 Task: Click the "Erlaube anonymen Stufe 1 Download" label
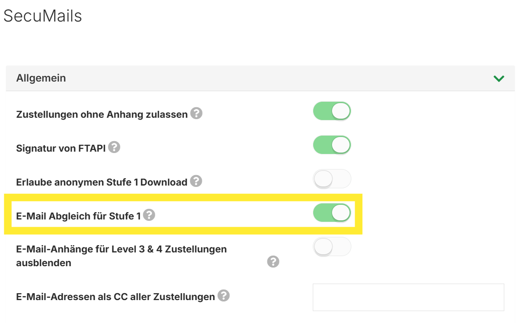[x=102, y=182]
